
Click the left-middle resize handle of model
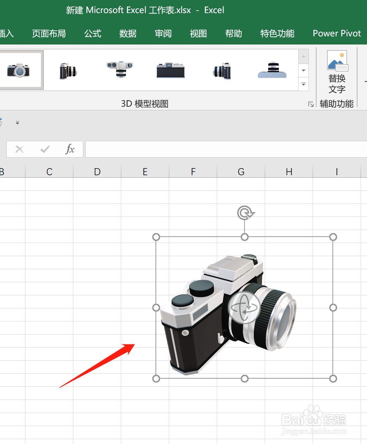156,308
